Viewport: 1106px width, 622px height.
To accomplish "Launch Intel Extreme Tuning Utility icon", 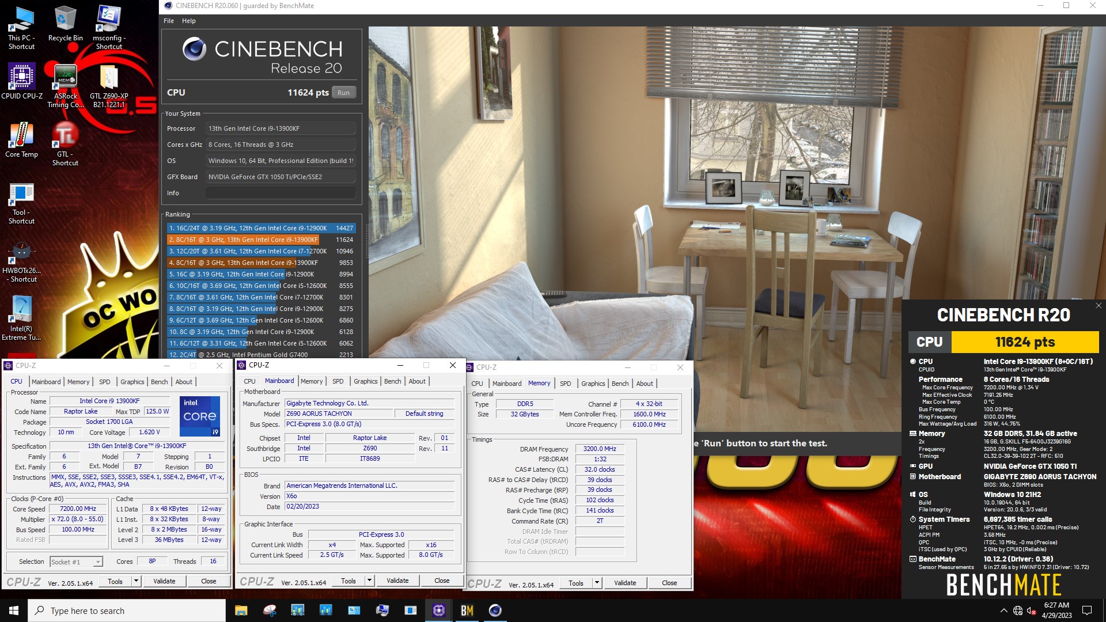I will (x=21, y=318).
